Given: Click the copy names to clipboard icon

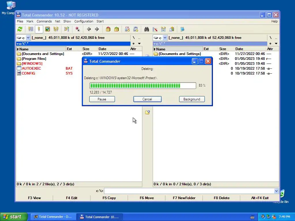Looking at the screenshot, I should (x=172, y=29).
